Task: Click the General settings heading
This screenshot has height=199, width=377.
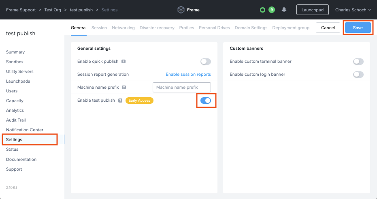Action: pos(94,48)
